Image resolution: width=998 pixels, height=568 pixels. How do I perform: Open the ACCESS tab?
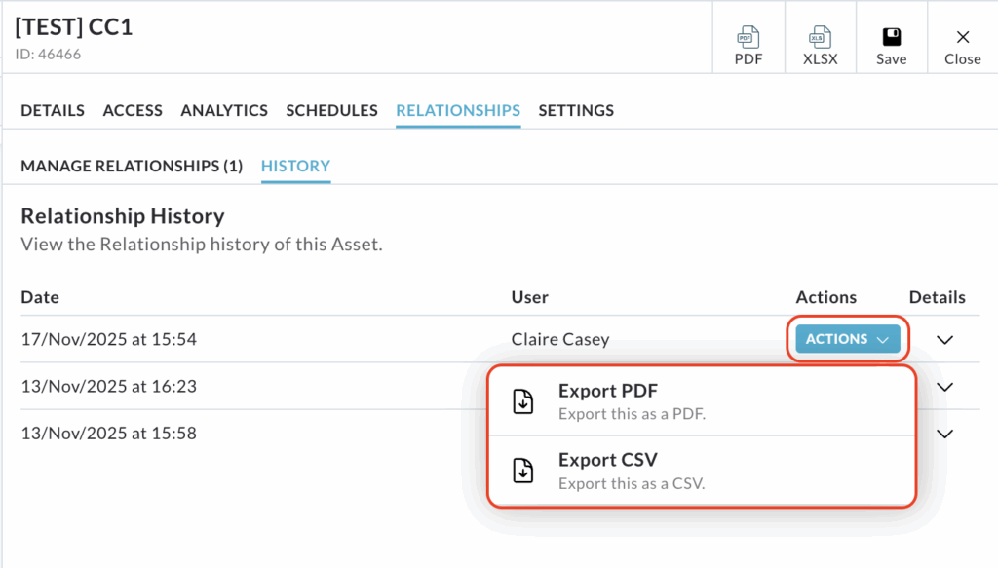coord(133,110)
